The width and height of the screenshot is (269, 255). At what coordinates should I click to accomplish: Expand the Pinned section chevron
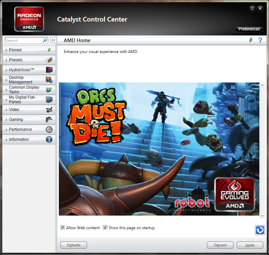tap(6, 50)
